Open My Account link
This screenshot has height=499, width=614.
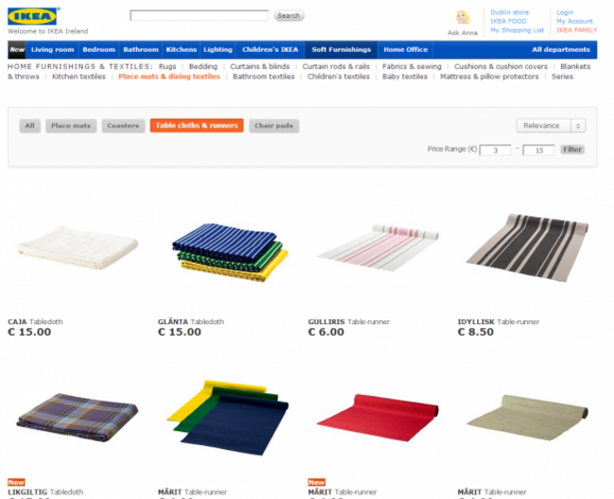(575, 21)
